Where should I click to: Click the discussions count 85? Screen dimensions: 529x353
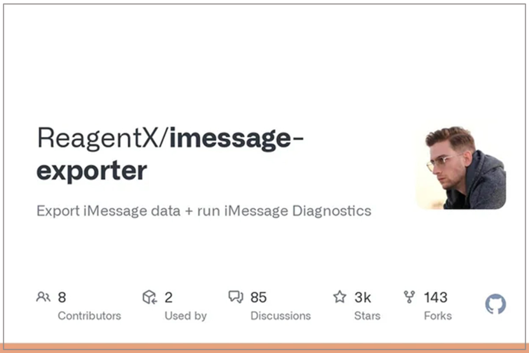tap(259, 297)
